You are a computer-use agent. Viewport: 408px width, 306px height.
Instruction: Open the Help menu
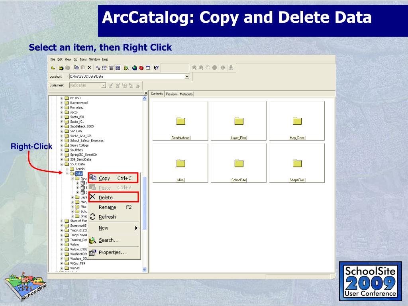point(105,59)
